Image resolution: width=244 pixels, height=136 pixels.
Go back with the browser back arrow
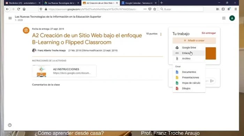click(x=7, y=9)
